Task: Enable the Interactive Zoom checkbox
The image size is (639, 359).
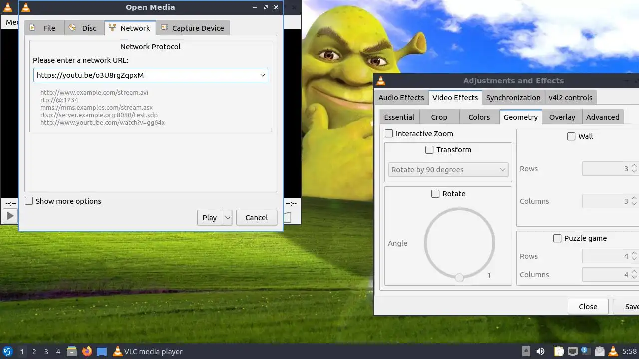Action: 389,133
